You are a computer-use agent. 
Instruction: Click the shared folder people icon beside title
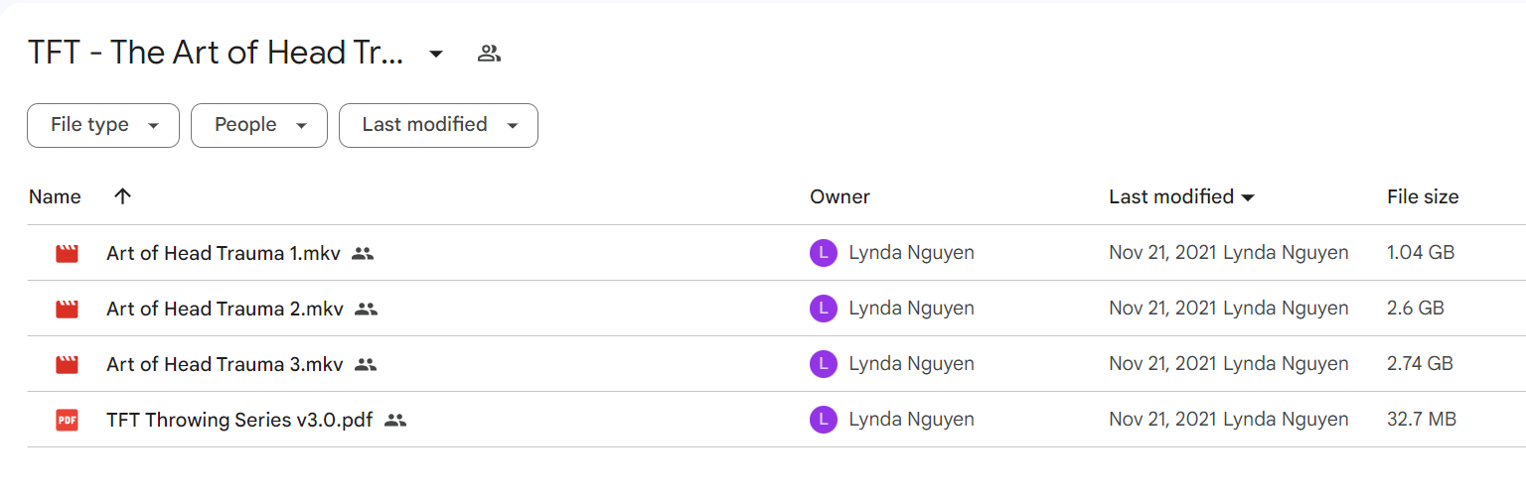coord(489,54)
